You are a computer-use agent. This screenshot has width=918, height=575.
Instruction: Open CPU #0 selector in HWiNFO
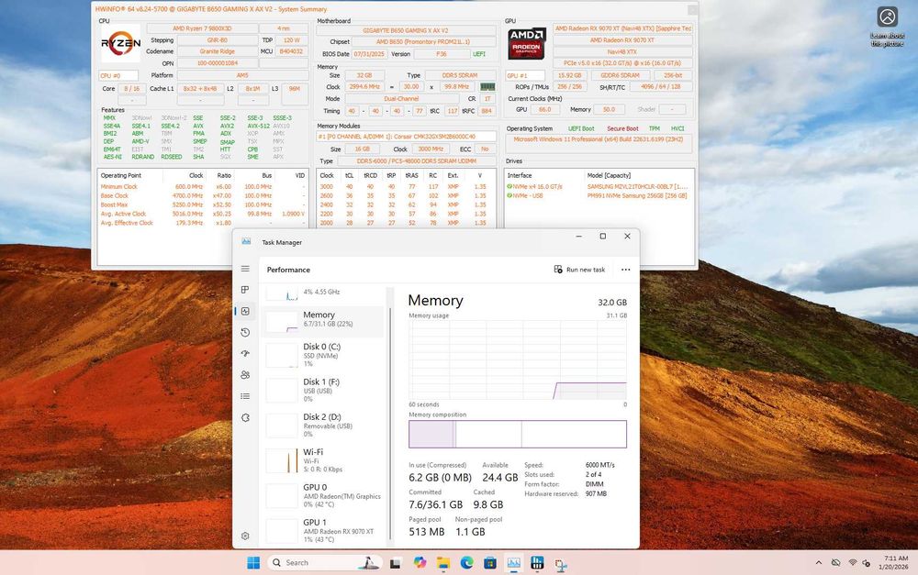[118, 75]
